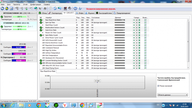Viewport: 192px width, 108px height.
Task: Toggle the enable checkbox for Power On Time Count
Action: pyautogui.click(x=145, y=33)
